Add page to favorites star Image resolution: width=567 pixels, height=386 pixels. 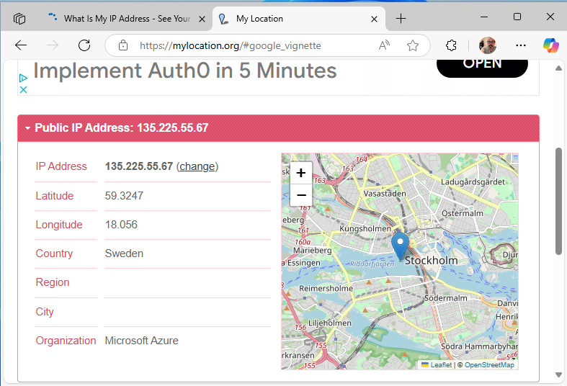tap(413, 45)
